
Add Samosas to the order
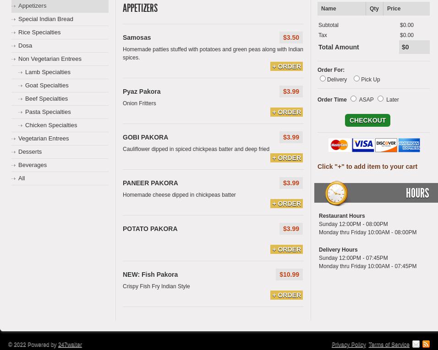tap(286, 66)
